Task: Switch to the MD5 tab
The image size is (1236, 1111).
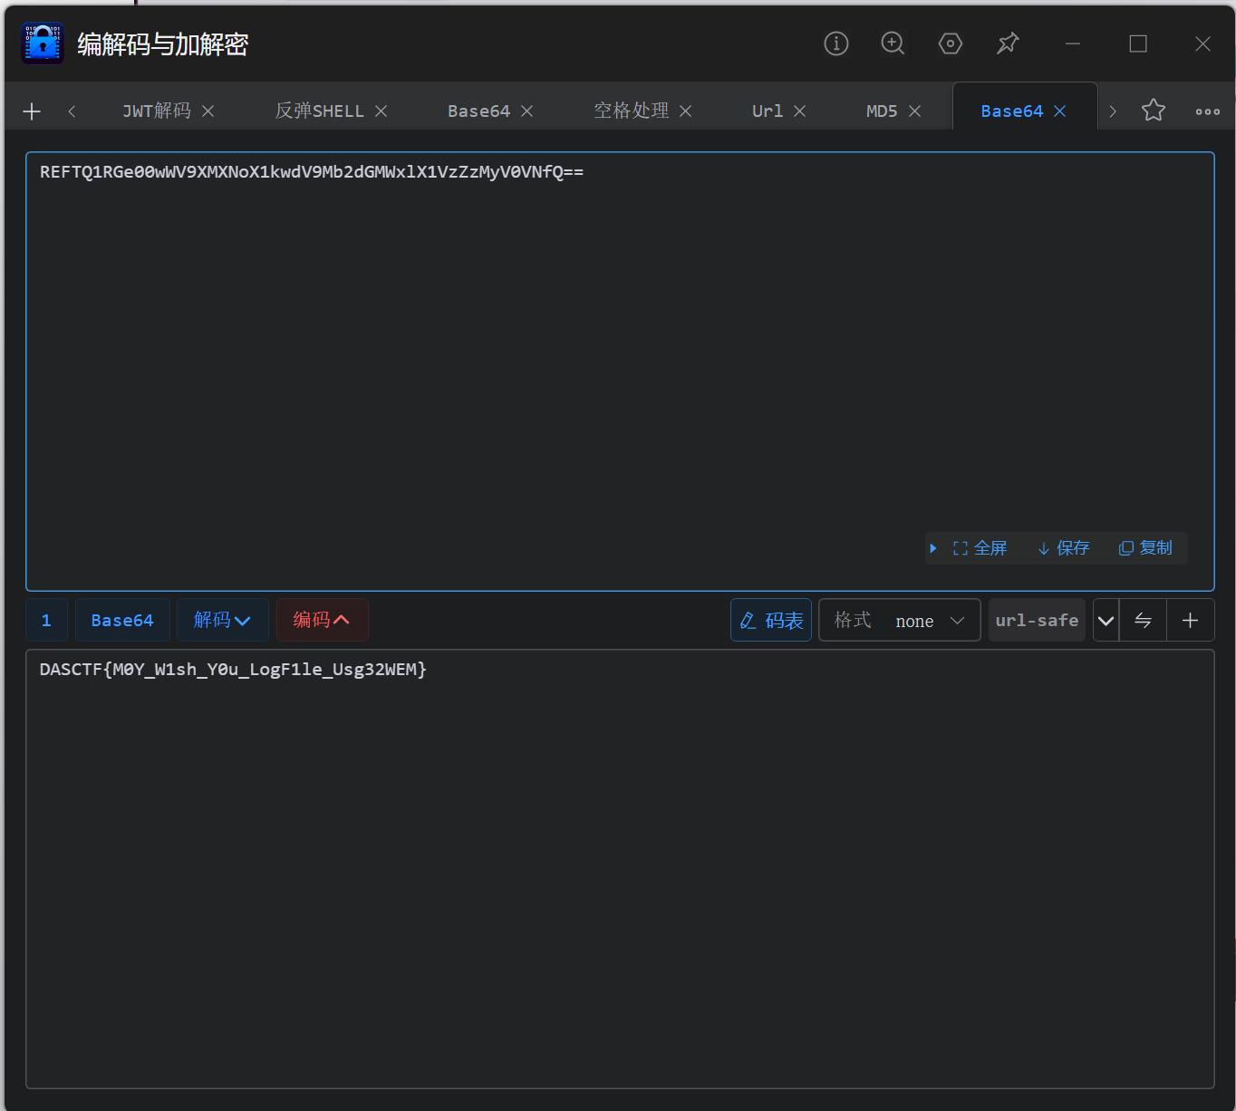Action: 882,111
